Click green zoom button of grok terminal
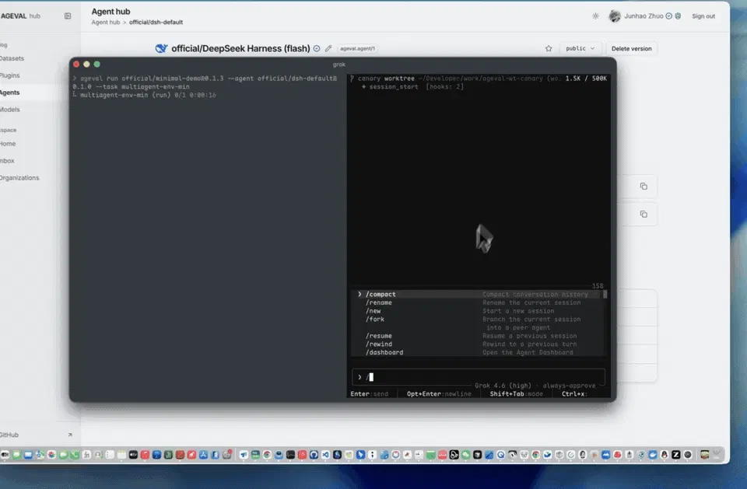Viewport: 747px width, 489px height. (97, 65)
